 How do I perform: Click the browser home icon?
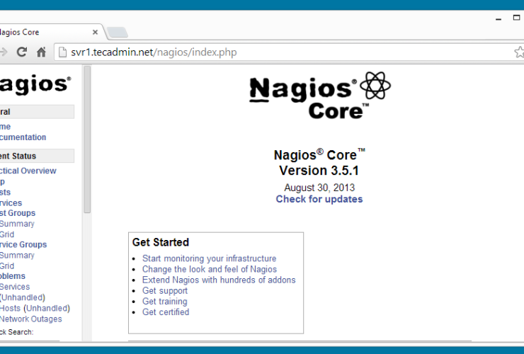41,52
